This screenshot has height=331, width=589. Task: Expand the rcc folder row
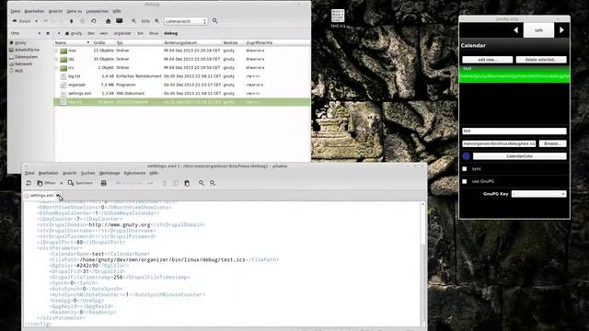(x=56, y=68)
